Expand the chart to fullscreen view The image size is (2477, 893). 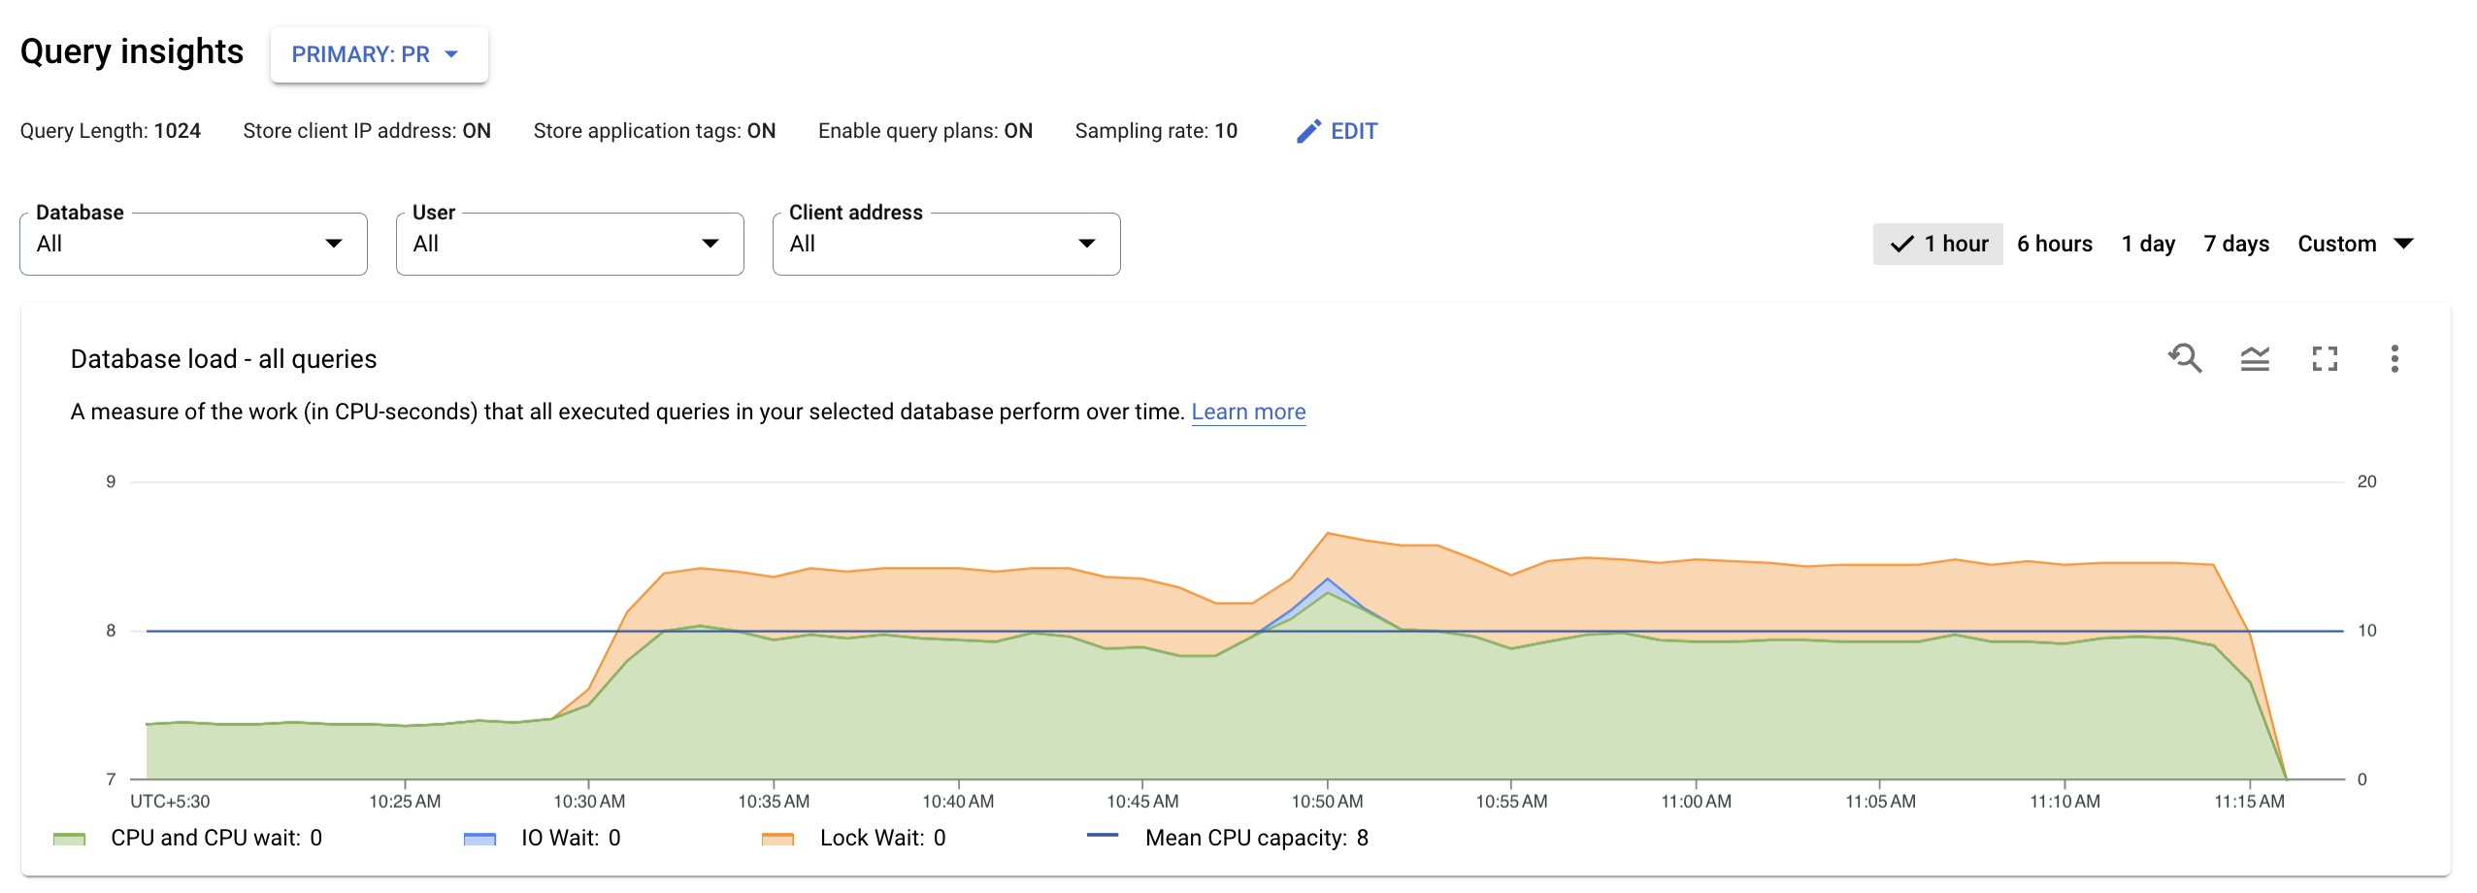click(2325, 359)
